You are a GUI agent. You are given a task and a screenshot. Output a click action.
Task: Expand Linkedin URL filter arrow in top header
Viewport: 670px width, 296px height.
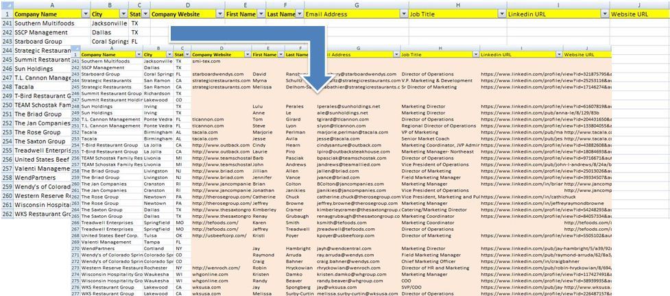(x=603, y=14)
